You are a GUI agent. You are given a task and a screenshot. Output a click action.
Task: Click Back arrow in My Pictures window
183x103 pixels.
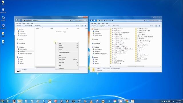click(91, 20)
